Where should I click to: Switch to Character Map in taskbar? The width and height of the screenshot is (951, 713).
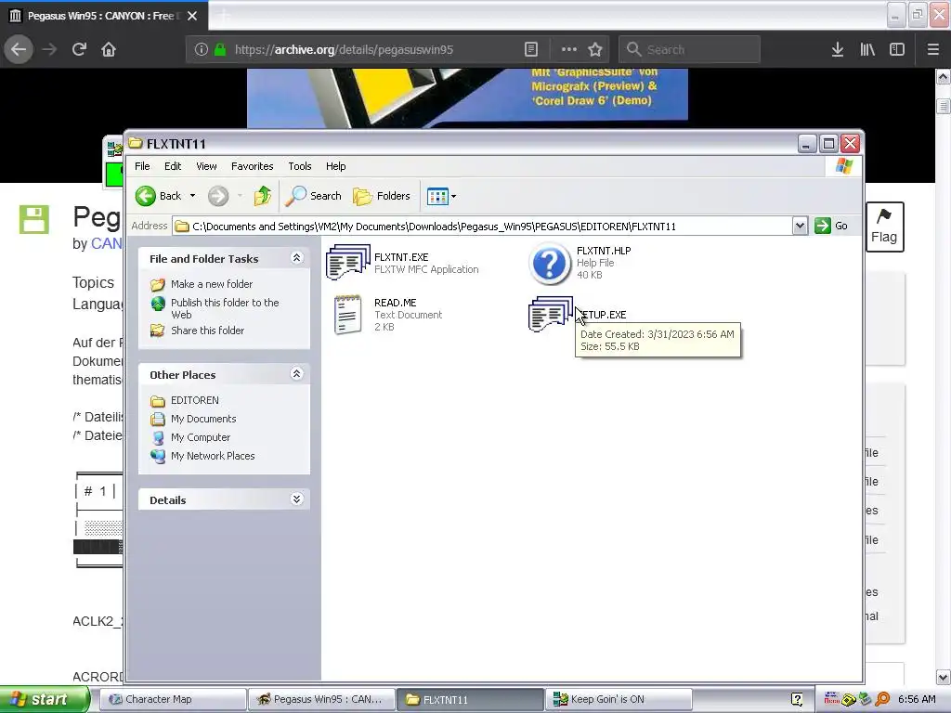point(172,699)
